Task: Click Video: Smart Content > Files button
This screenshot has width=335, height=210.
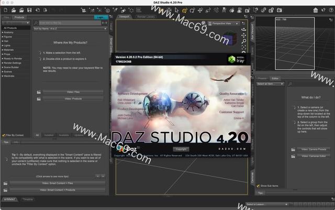Action: click(58, 183)
